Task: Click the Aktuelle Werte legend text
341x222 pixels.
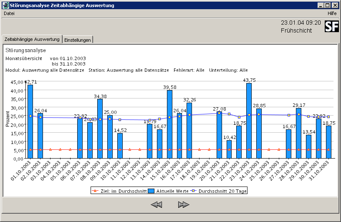Action: tap(172, 191)
